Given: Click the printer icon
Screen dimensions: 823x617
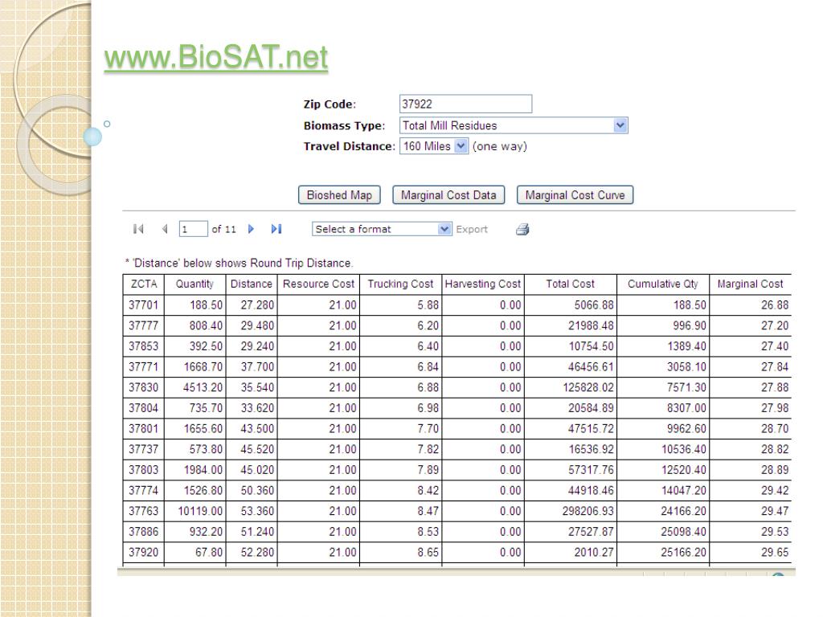Looking at the screenshot, I should [x=522, y=229].
